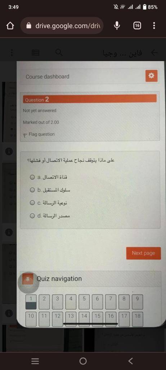Tap the microphone voice search icon
Viewport: 166px width, 370px height.
point(117,26)
